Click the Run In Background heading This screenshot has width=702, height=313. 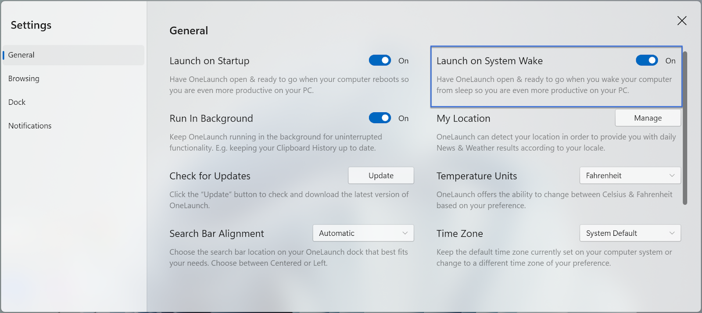click(211, 118)
